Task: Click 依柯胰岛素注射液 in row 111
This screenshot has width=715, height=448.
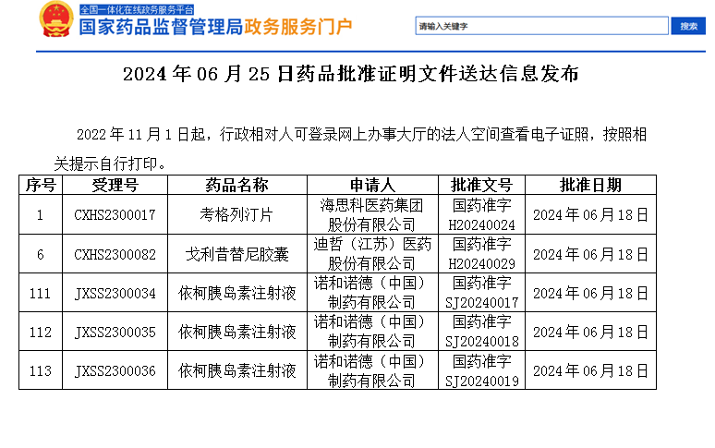Action: click(x=237, y=293)
